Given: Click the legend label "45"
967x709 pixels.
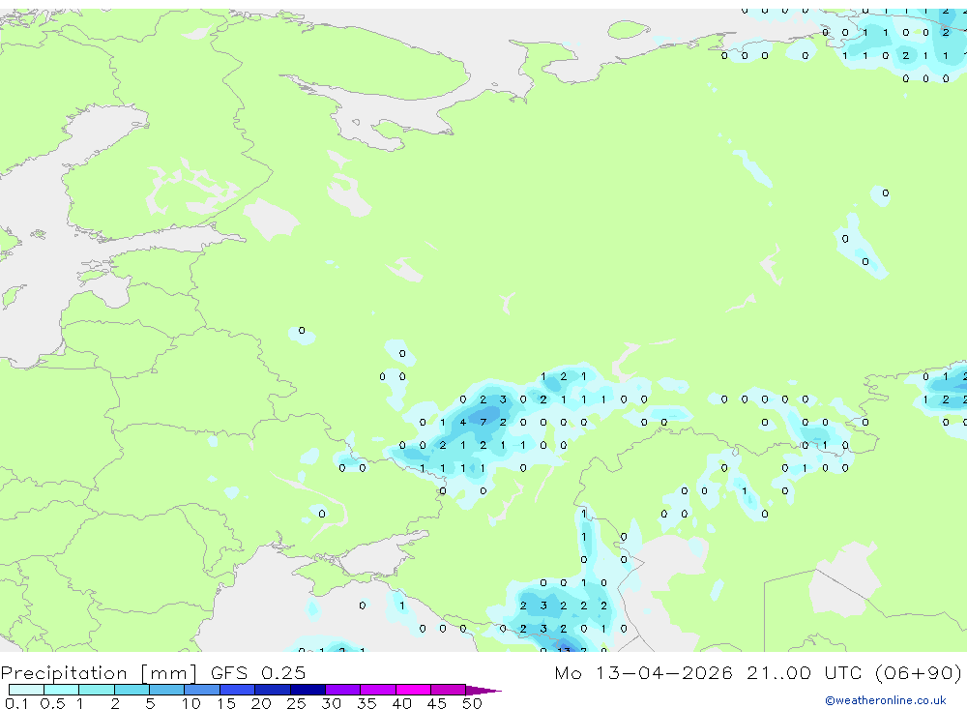Looking at the screenshot, I should point(437,703).
